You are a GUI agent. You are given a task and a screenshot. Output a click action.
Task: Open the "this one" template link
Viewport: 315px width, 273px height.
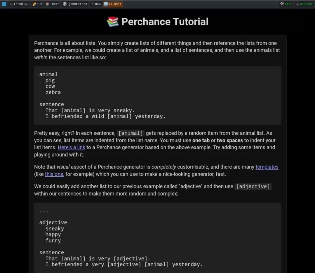[x=54, y=174]
